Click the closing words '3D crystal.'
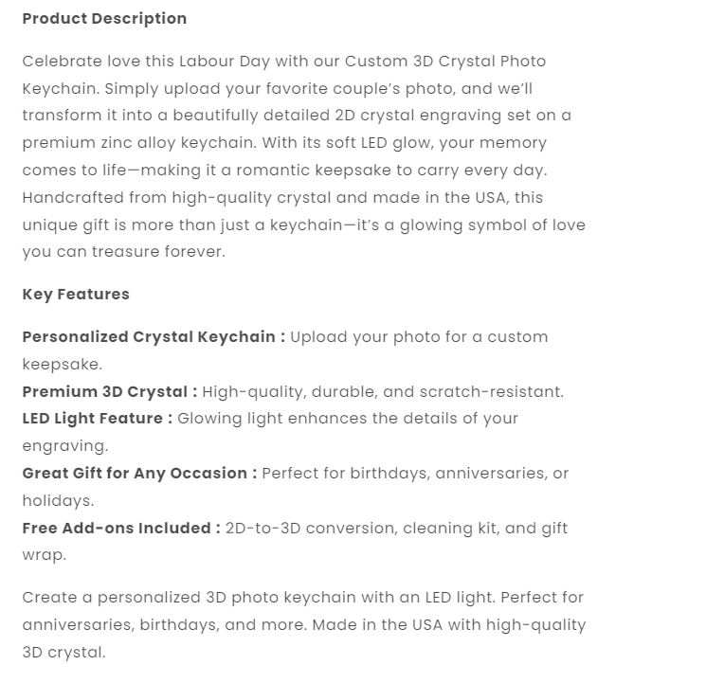The height and width of the screenshot is (683, 706). pos(63,653)
